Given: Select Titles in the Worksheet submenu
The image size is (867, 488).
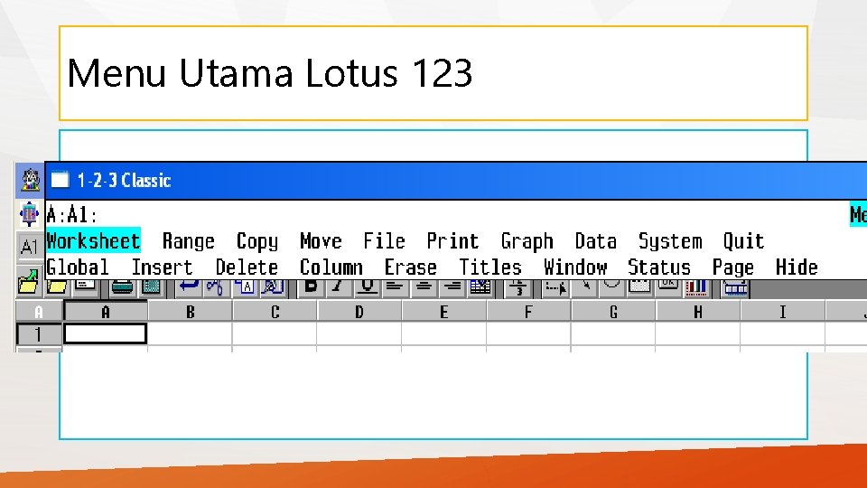Looking at the screenshot, I should coord(490,267).
